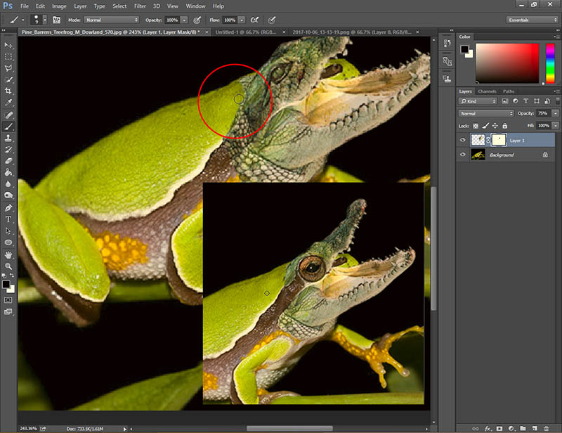The height and width of the screenshot is (433, 562).
Task: Expand the Essentials workspace dropdown
Action: [531, 20]
